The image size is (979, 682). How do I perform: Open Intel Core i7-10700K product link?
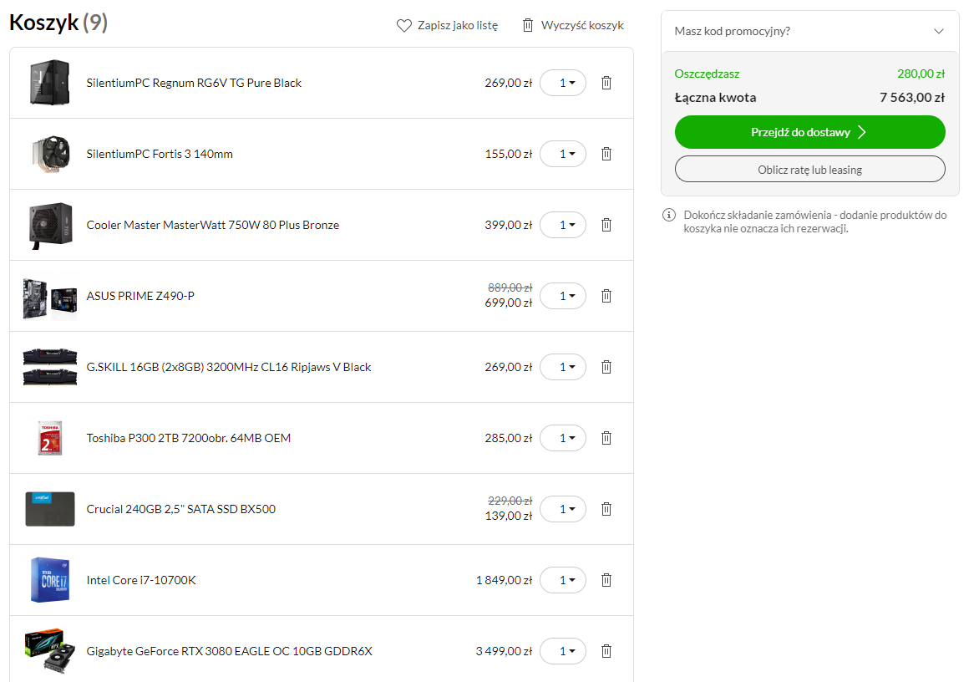(x=141, y=580)
